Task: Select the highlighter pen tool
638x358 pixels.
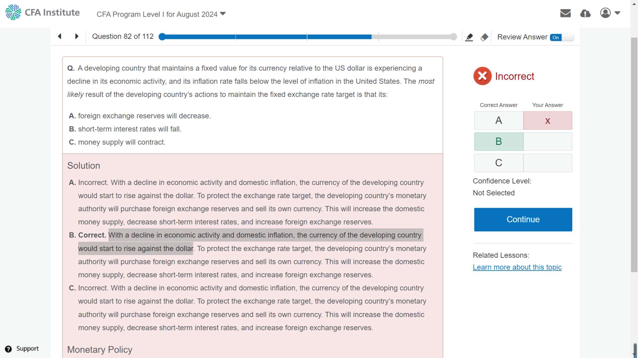Action: 469,37
